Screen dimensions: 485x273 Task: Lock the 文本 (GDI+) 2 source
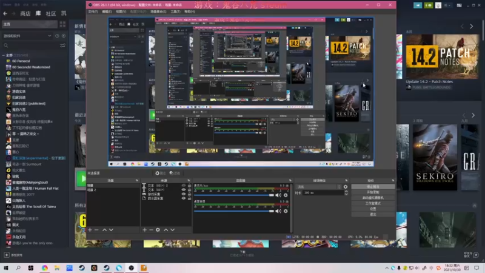(x=189, y=186)
